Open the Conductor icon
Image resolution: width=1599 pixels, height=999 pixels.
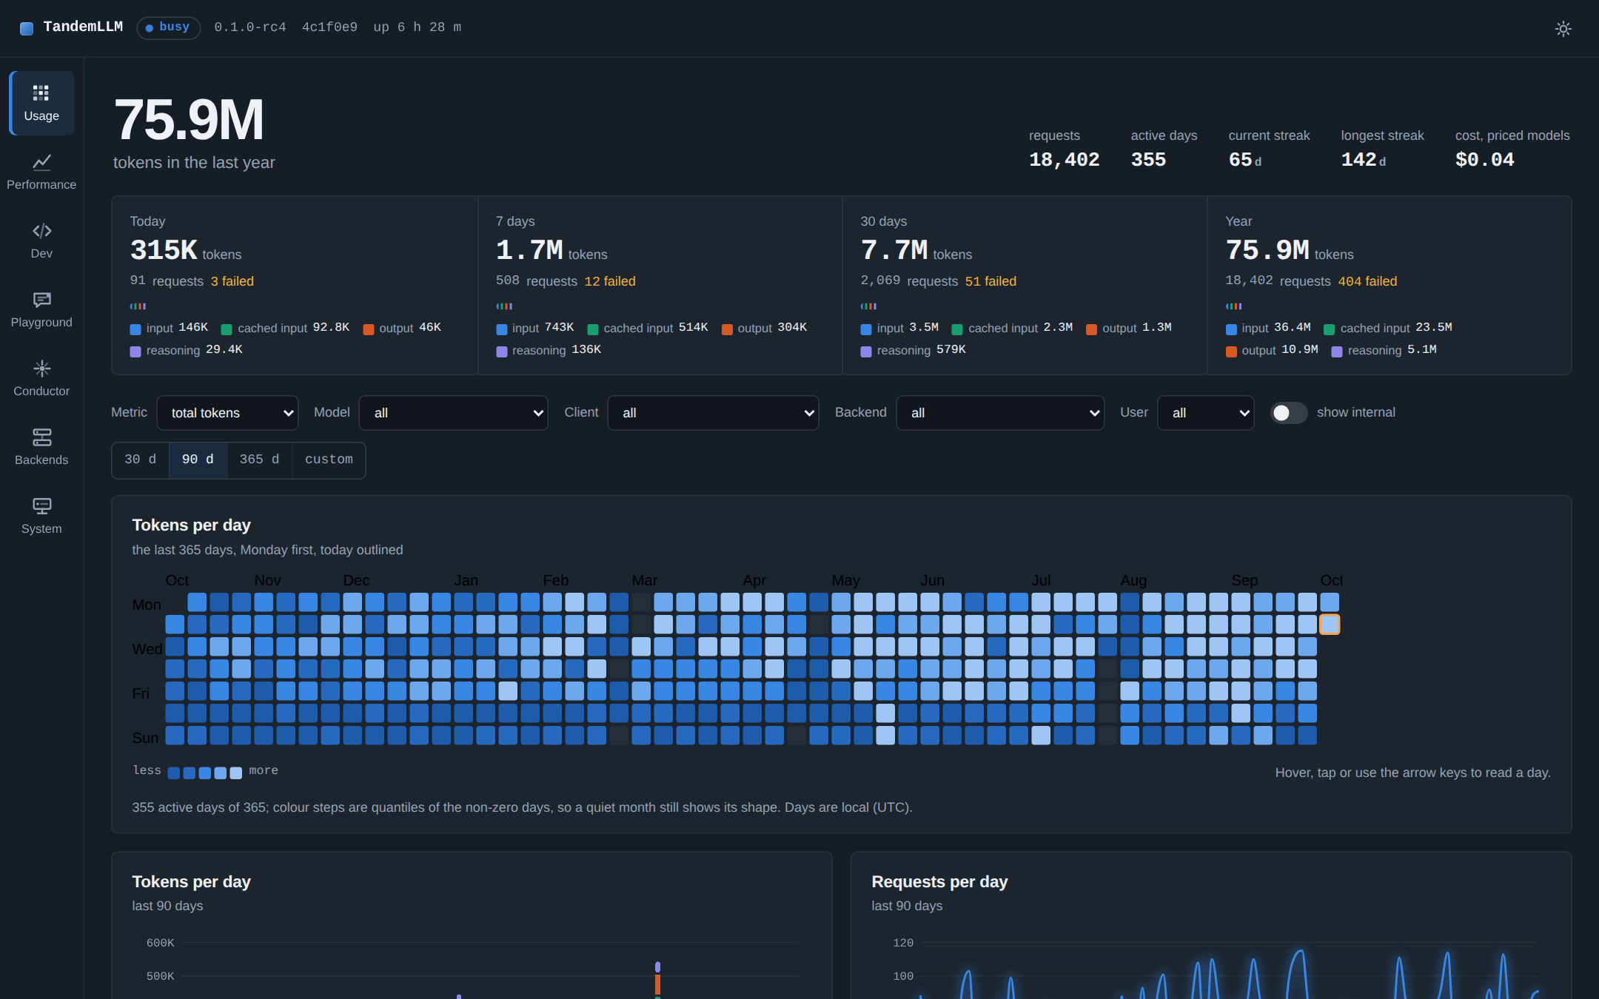coord(41,369)
